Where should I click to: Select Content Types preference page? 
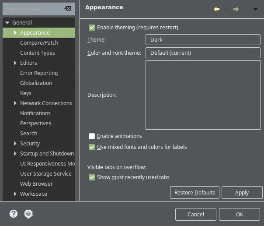coord(38,53)
